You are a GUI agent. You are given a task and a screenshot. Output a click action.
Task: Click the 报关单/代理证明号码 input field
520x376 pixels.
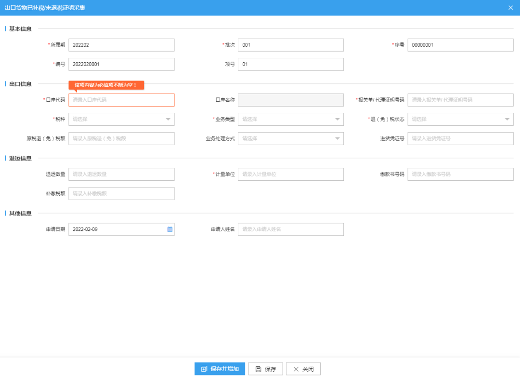(460, 100)
